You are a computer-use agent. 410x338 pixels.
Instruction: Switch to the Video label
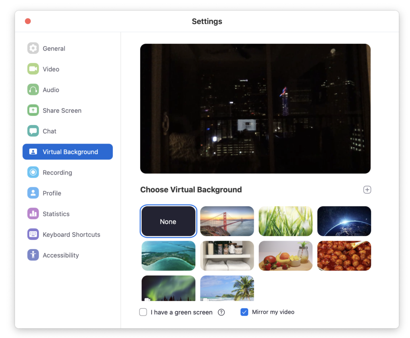pos(51,69)
